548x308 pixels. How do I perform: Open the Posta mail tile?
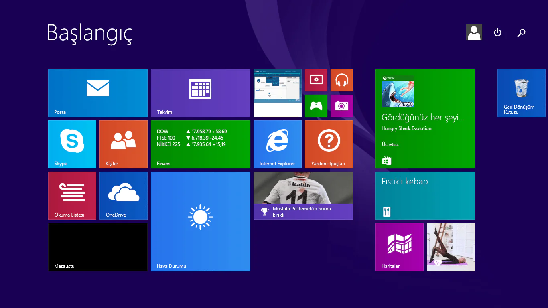point(97,93)
